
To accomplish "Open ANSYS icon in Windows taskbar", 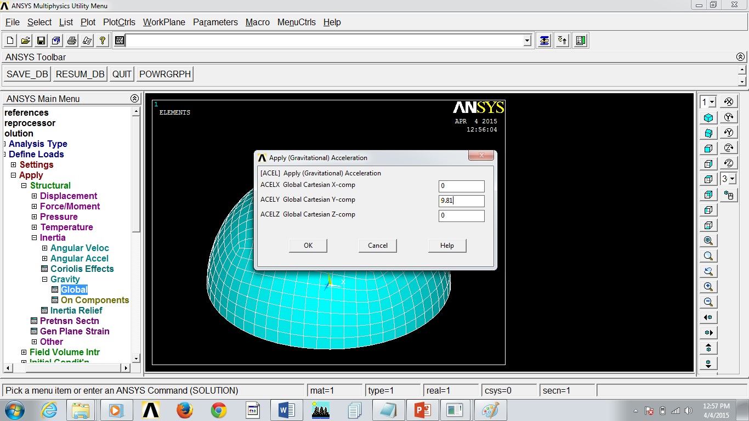I will 151,410.
